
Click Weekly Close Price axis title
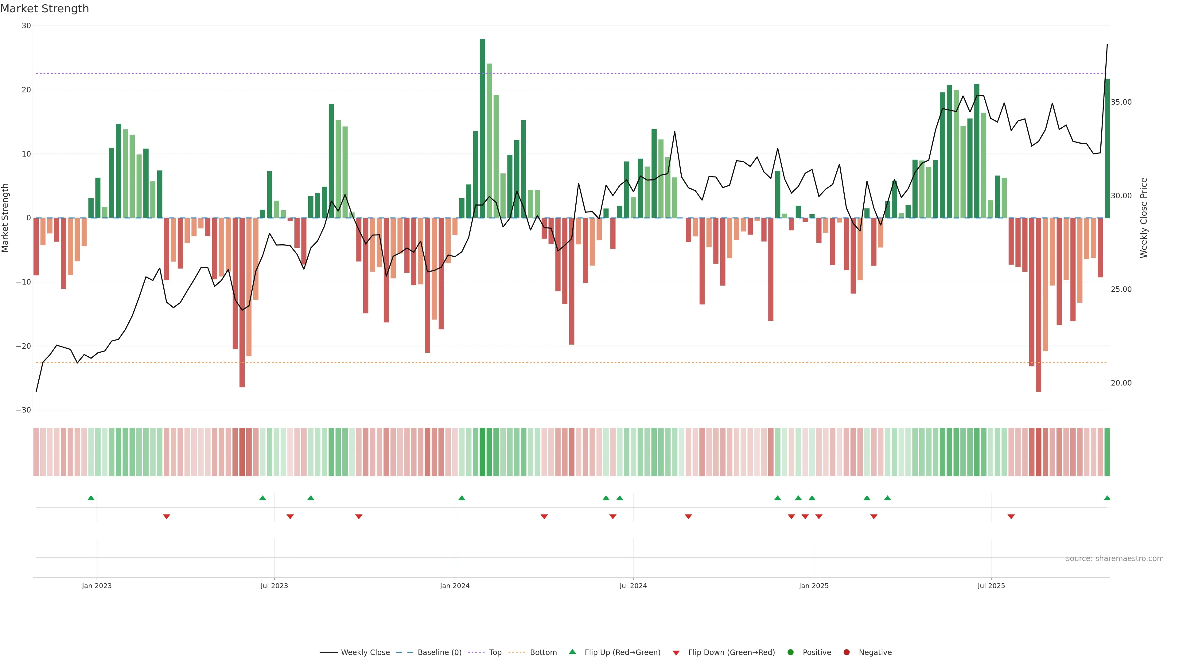tap(1144, 218)
